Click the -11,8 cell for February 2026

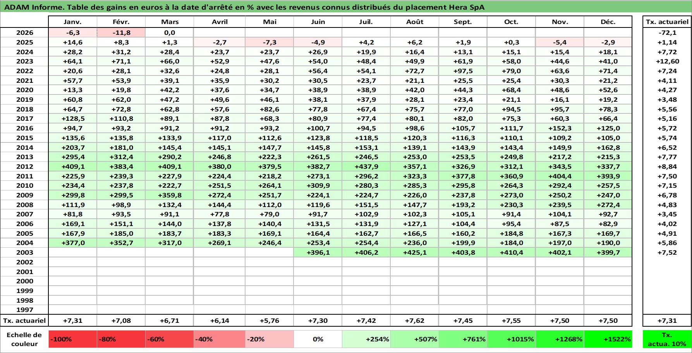[121, 33]
